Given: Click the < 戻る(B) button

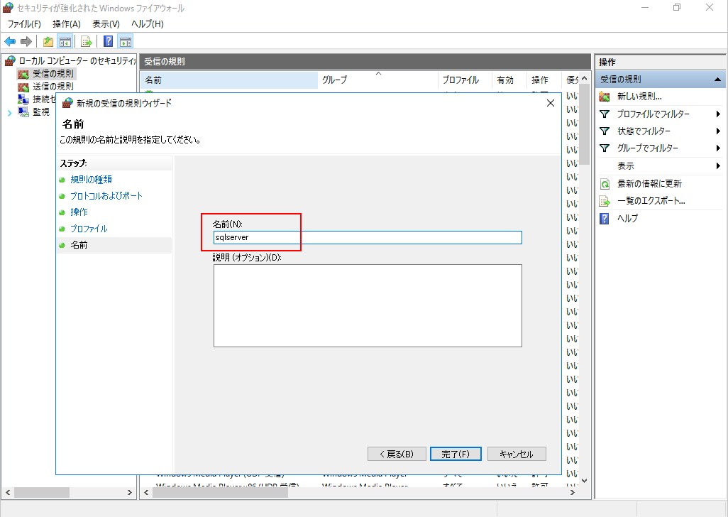Looking at the screenshot, I should pyautogui.click(x=396, y=454).
